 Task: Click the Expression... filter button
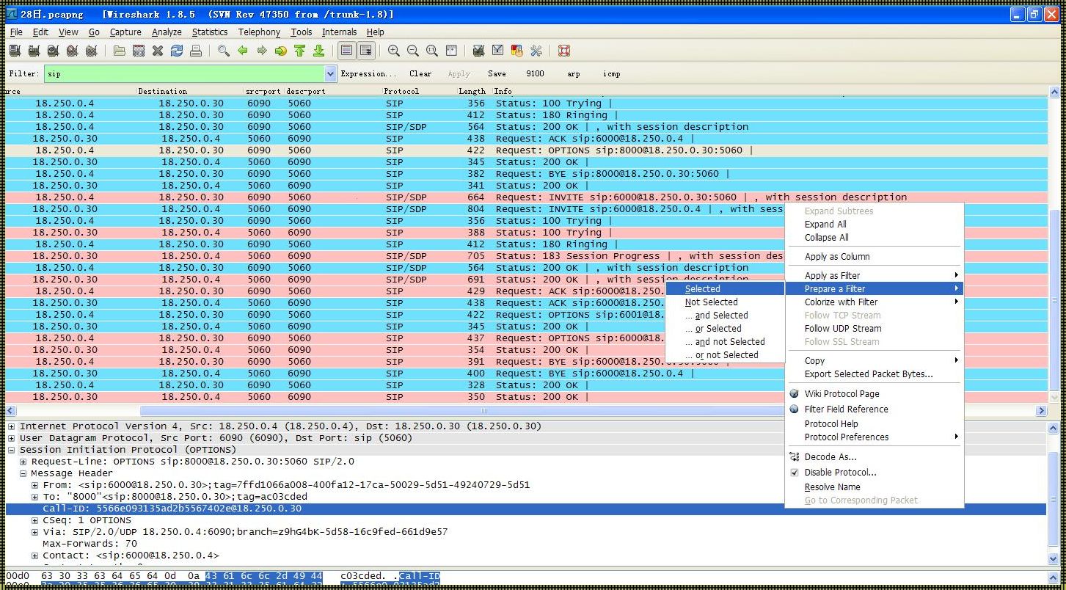(x=368, y=73)
